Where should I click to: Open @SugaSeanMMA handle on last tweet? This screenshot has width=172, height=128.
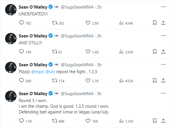[74, 93]
